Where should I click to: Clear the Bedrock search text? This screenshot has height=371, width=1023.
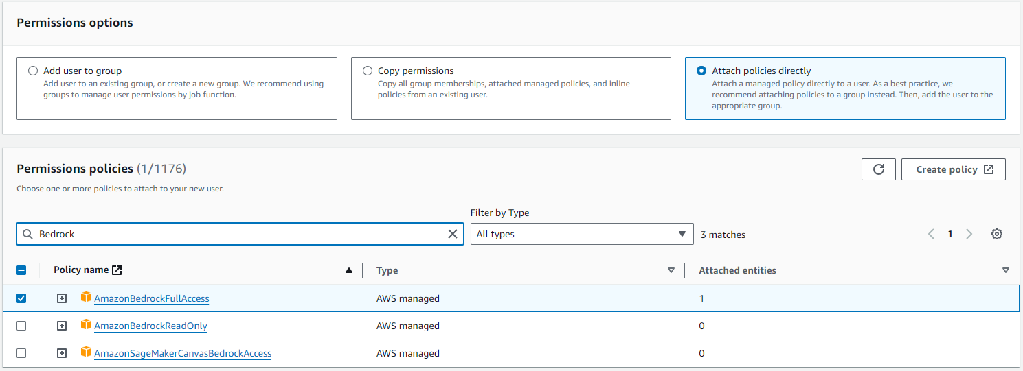click(452, 234)
